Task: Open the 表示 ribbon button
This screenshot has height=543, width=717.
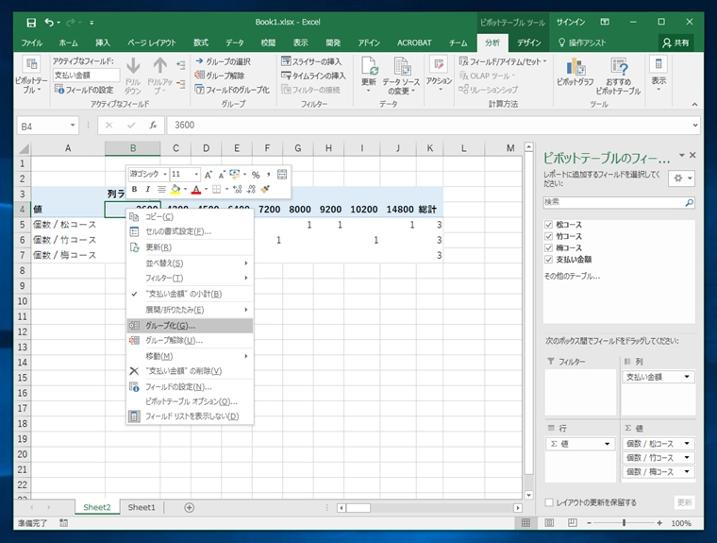Action: [659, 74]
